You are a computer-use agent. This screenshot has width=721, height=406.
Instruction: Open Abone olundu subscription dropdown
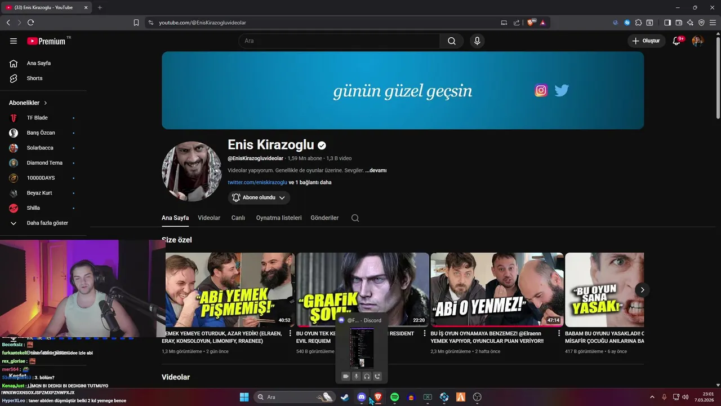point(259,197)
